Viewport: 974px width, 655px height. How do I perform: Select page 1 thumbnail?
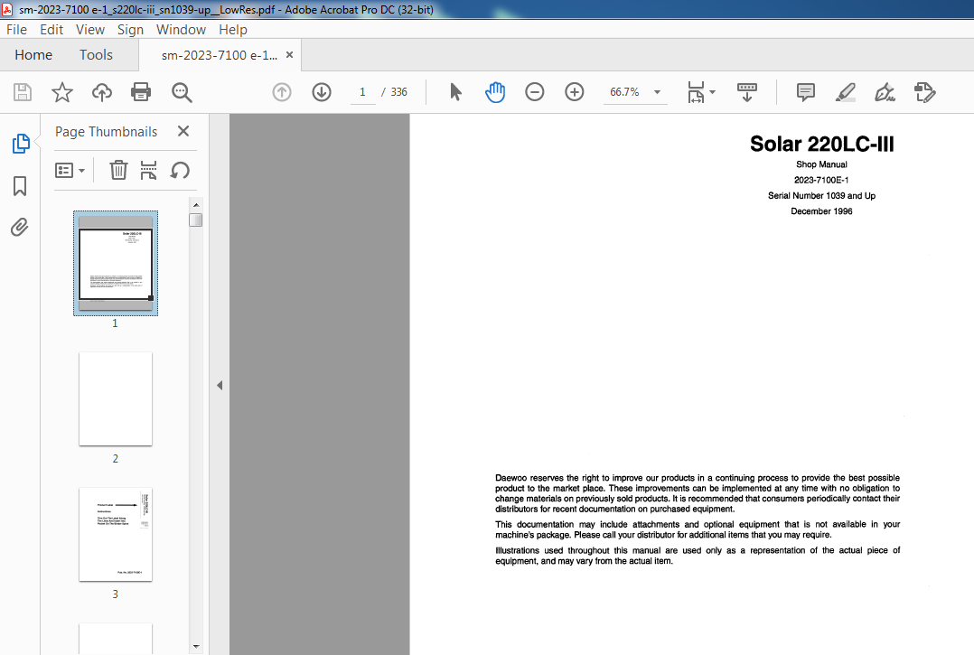pyautogui.click(x=116, y=263)
